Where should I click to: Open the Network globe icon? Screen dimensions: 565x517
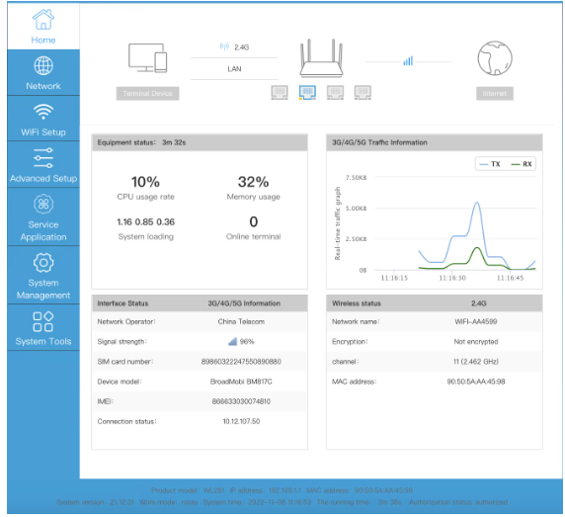43,65
